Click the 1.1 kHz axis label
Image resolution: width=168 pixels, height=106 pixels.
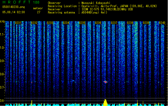(x=2, y=34)
